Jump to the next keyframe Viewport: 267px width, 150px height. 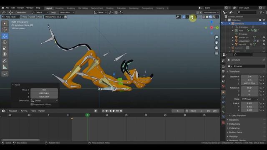point(117,111)
